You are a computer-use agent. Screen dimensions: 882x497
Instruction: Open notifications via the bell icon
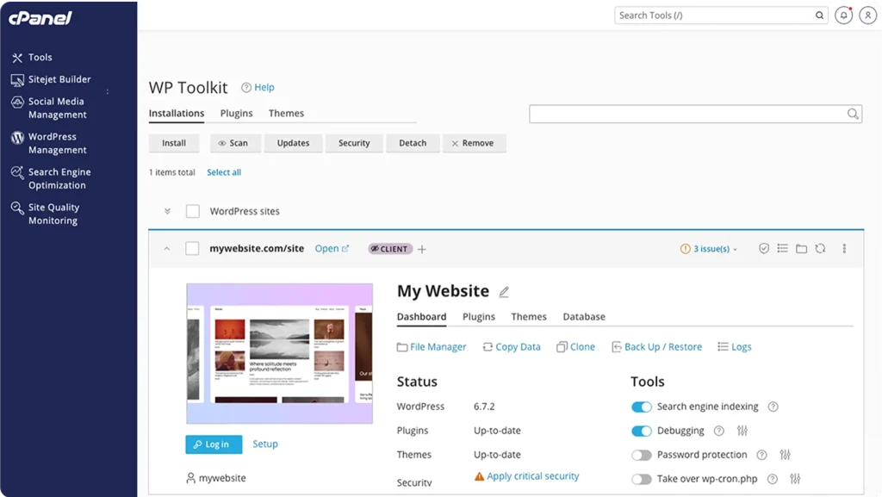pyautogui.click(x=843, y=15)
